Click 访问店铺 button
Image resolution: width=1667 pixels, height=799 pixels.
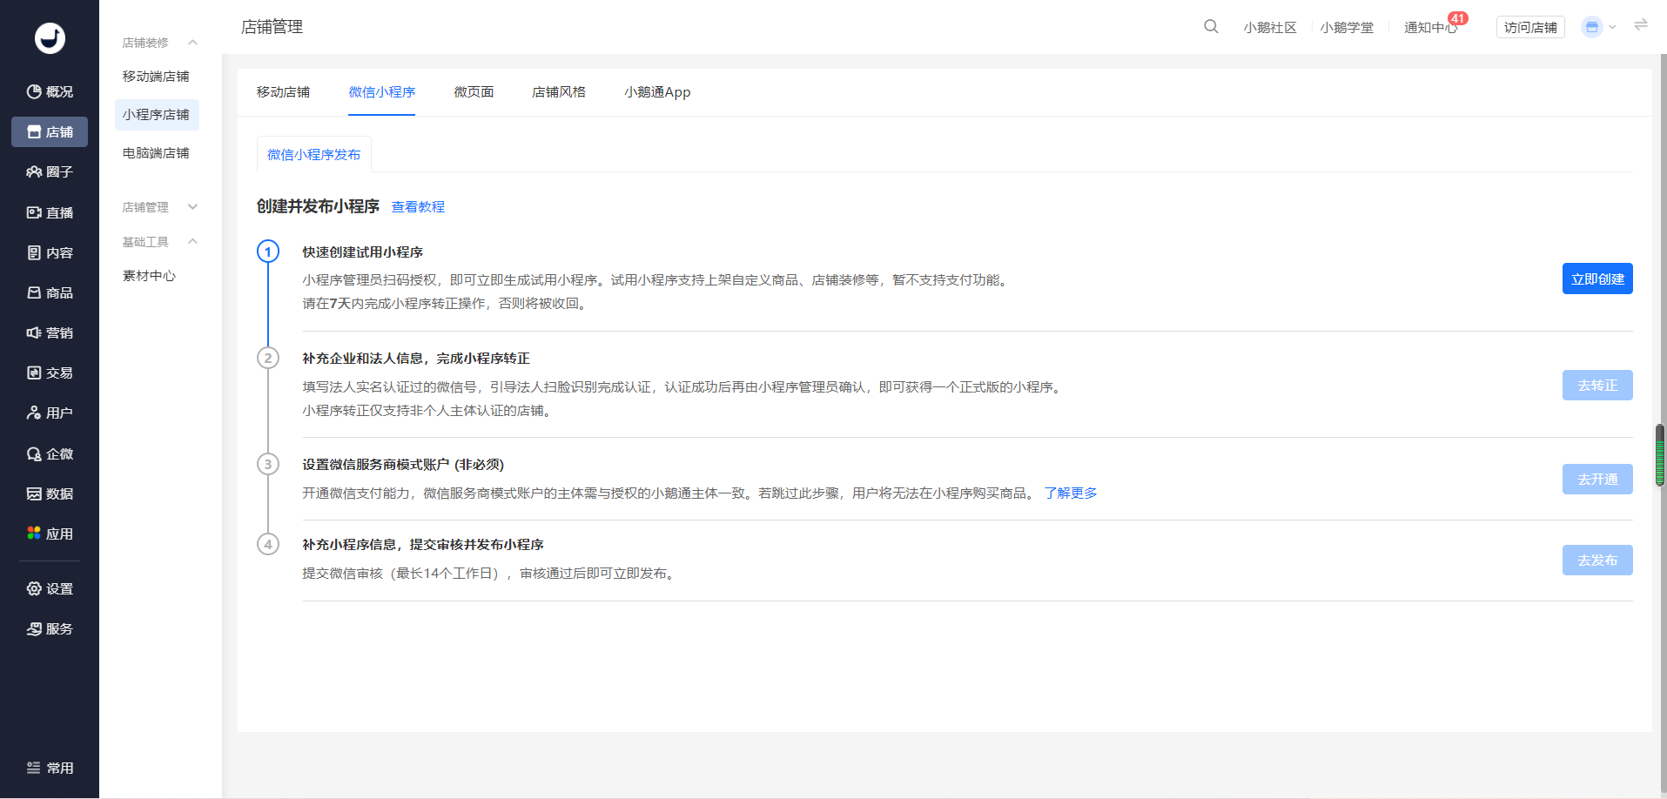point(1530,27)
